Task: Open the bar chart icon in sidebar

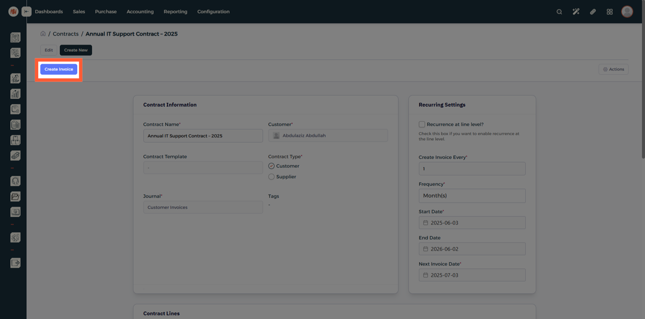Action: point(15,94)
